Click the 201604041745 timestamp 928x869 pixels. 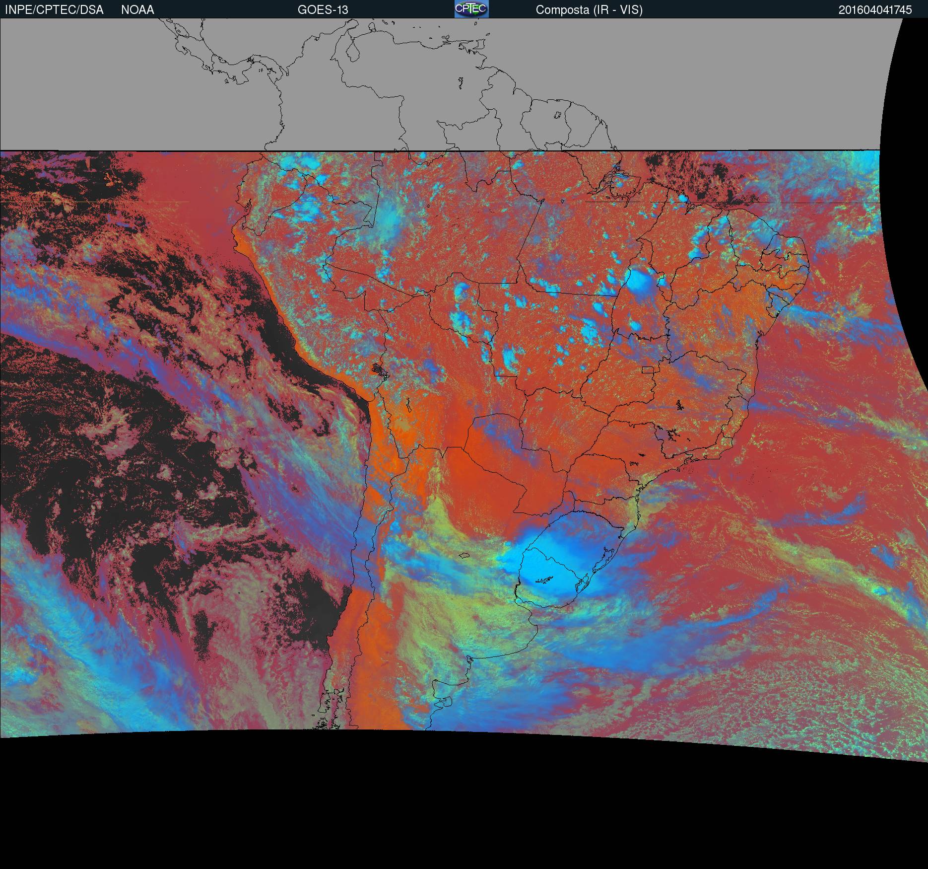pyautogui.click(x=875, y=10)
